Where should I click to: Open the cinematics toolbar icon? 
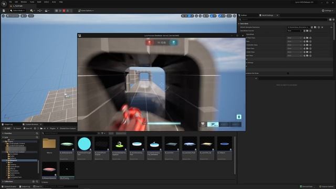click(x=47, y=10)
